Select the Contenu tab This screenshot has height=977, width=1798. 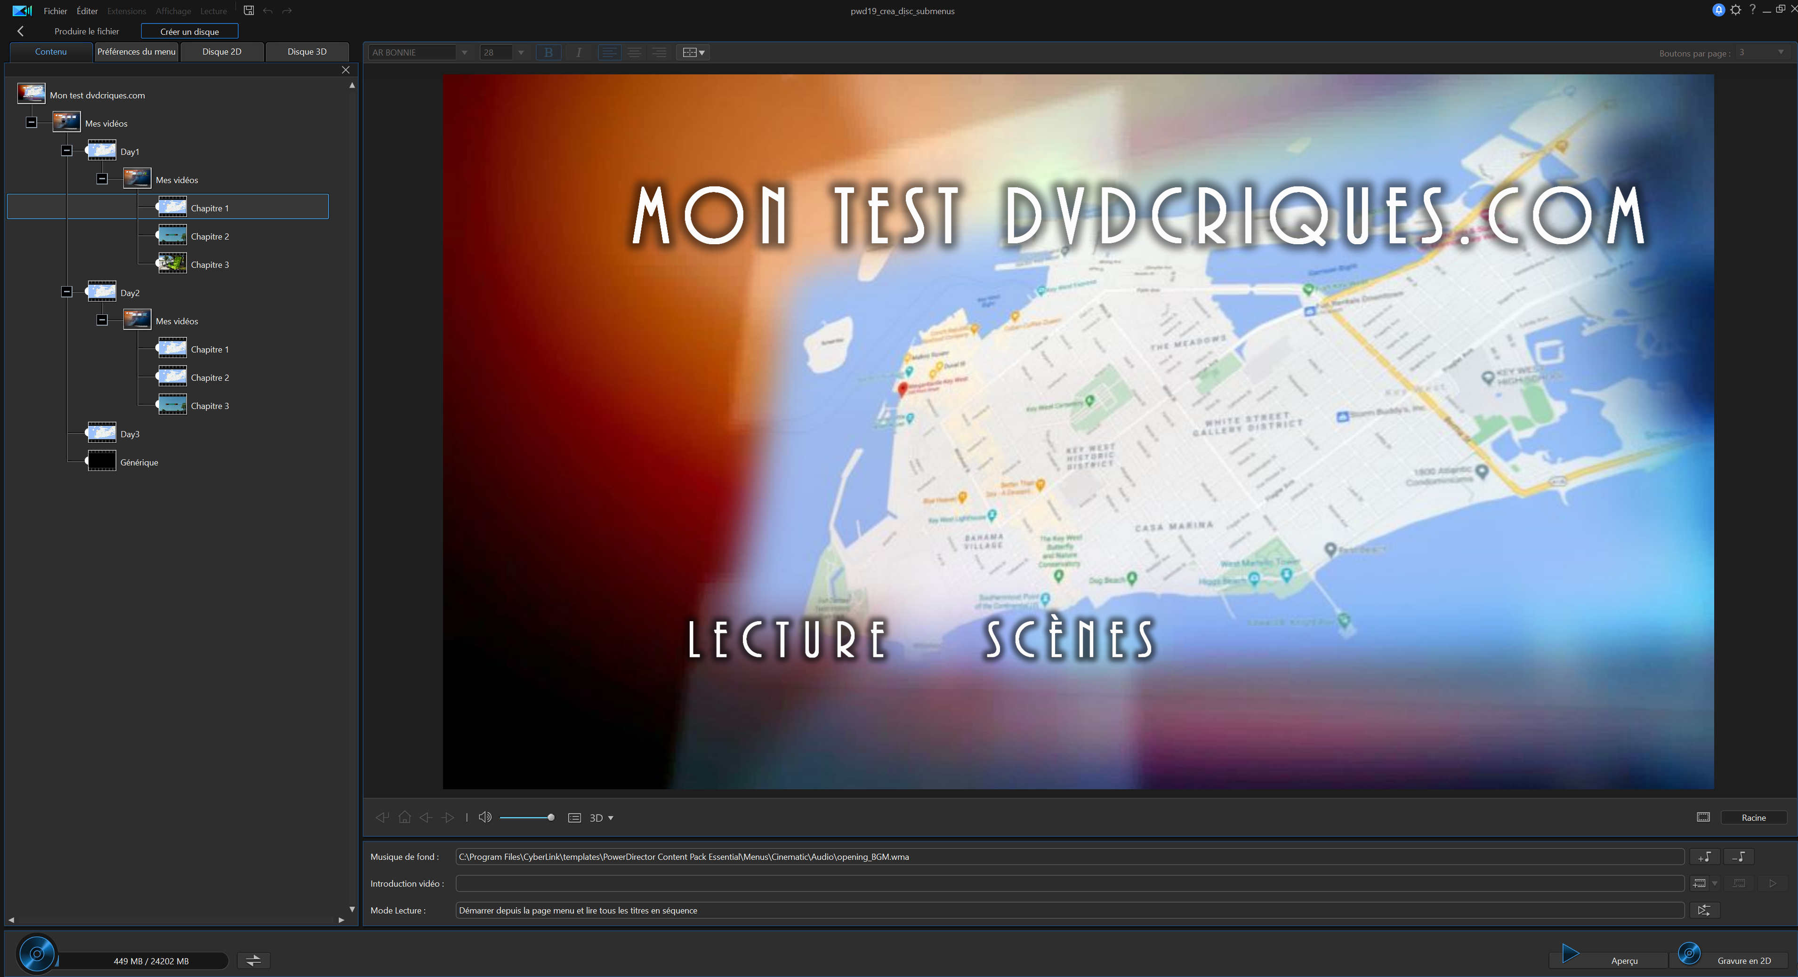coord(51,52)
